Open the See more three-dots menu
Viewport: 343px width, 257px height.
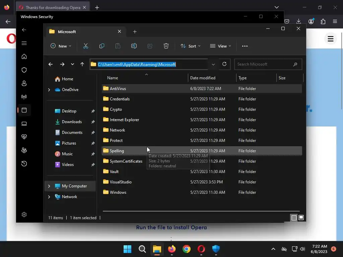[245, 46]
